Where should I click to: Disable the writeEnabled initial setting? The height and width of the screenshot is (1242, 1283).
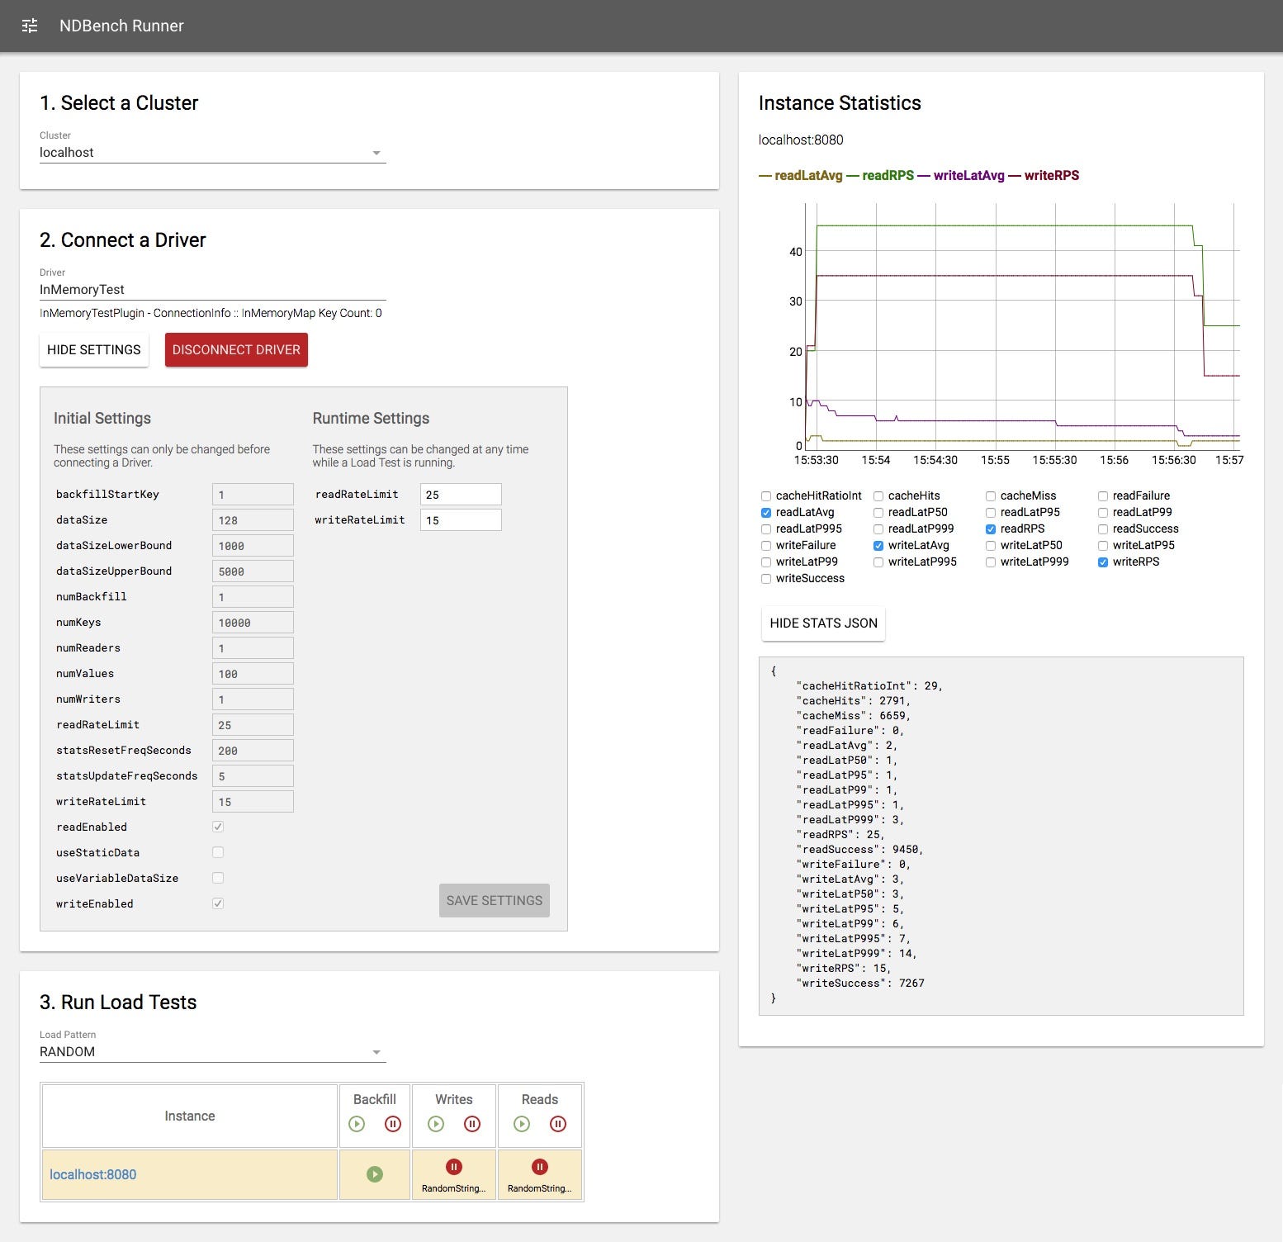click(217, 903)
